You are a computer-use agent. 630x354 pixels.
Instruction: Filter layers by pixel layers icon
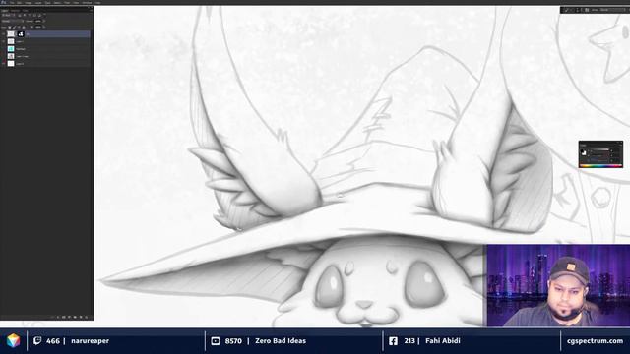(x=20, y=16)
